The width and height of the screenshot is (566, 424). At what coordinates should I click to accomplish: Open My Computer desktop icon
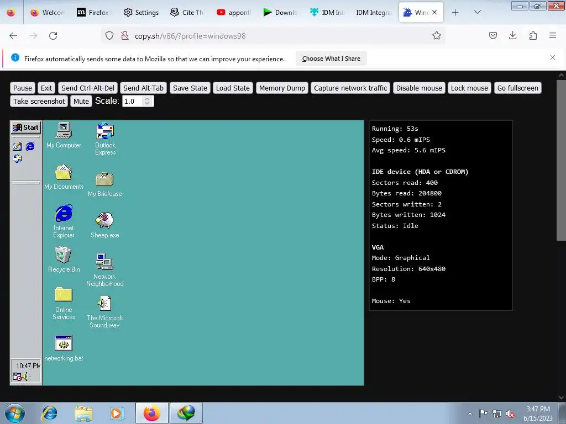pyautogui.click(x=64, y=135)
